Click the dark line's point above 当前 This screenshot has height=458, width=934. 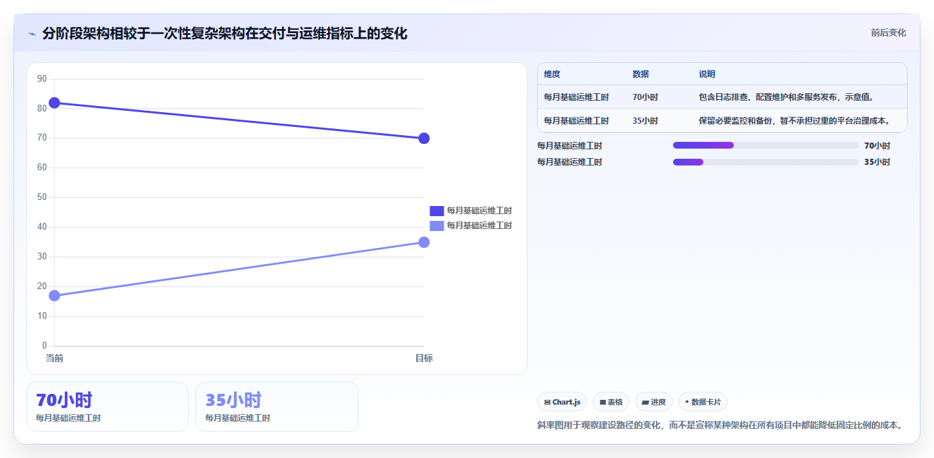tap(54, 103)
